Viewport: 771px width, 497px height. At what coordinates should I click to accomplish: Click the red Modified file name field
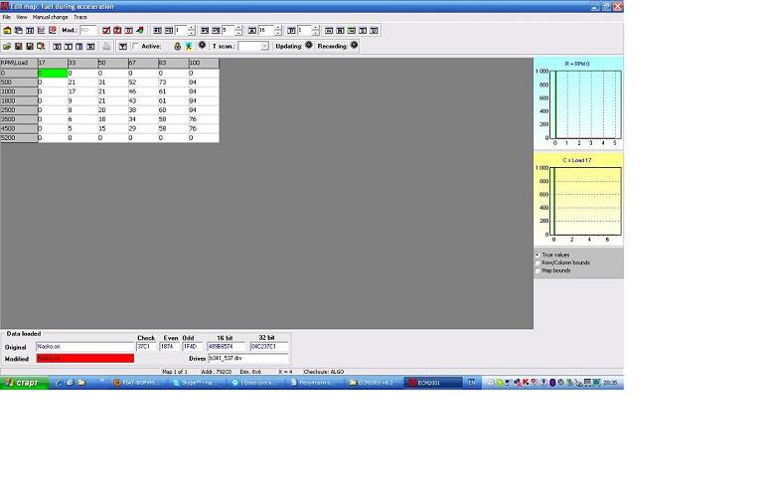(84, 358)
